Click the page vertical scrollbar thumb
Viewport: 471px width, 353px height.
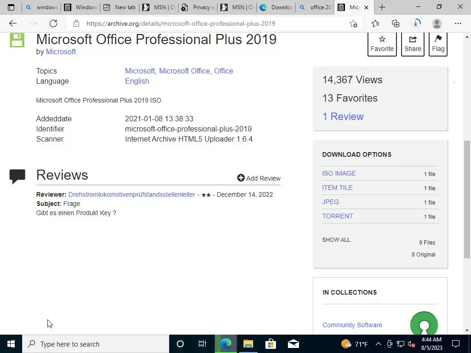467,199
